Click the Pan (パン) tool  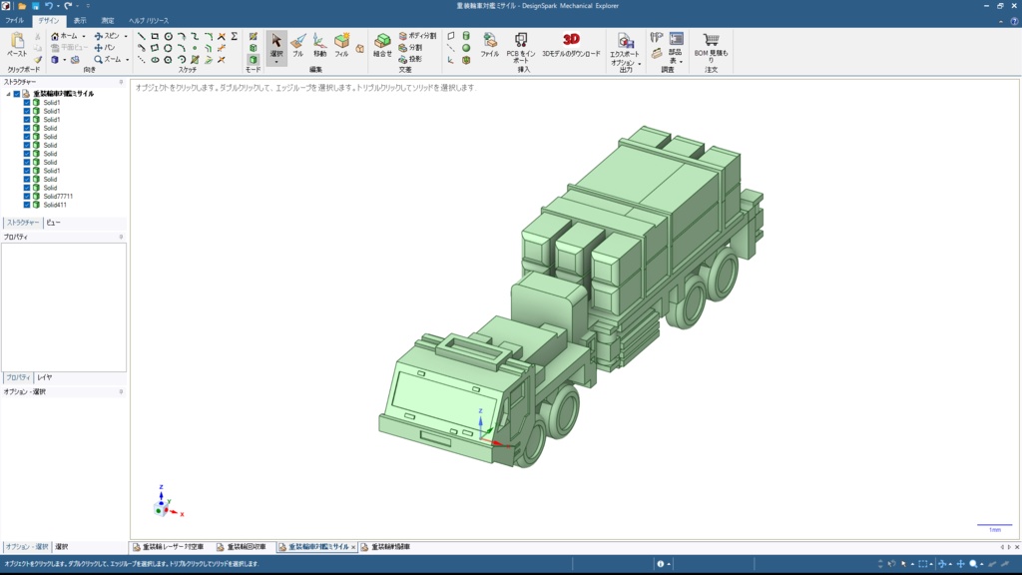pos(104,48)
